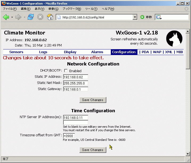Reload the page with the Refresh icon
Screen dimensions: 191x163
click(31, 17)
